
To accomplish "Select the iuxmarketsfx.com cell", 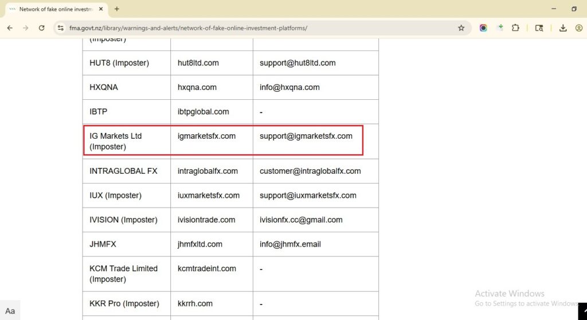I will (212, 195).
